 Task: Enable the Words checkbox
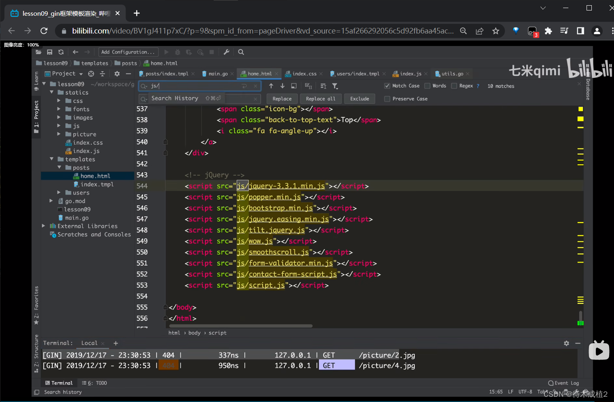pyautogui.click(x=427, y=86)
